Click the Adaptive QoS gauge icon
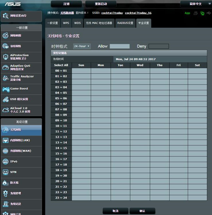The image size is (212, 215). tap(6, 67)
